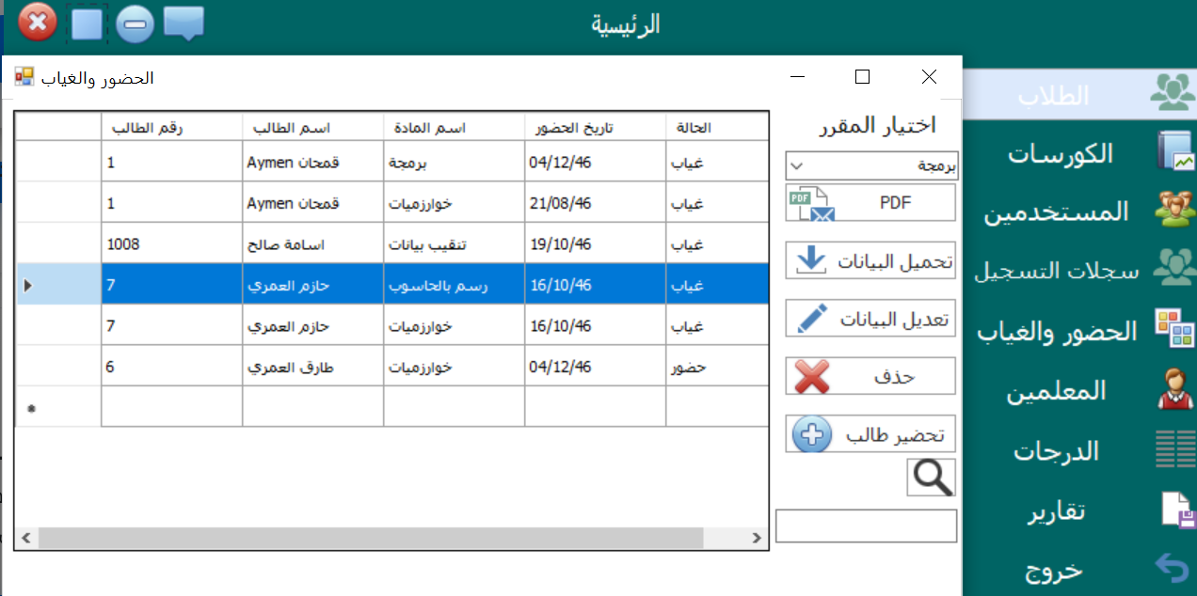
Task: Open الطلاب students icon in sidebar
Action: pyautogui.click(x=1173, y=94)
